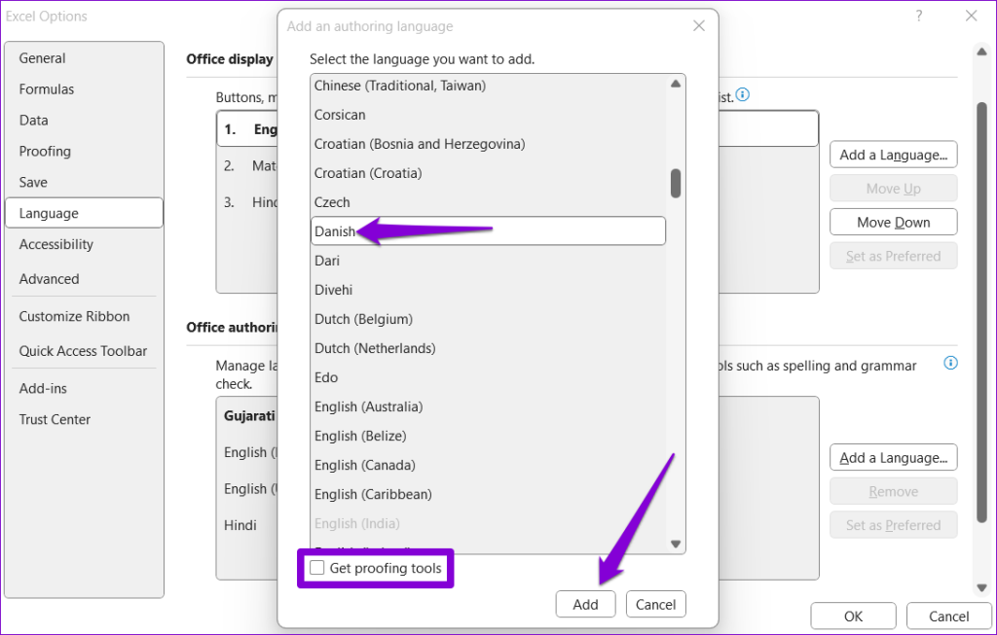Choose Dari from the language list
The width and height of the screenshot is (997, 635).
tap(488, 261)
